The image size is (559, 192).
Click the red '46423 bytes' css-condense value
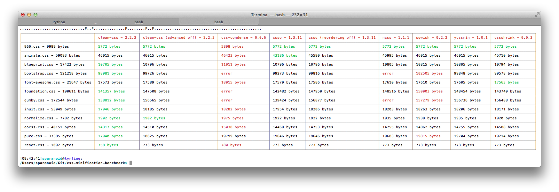click(233, 55)
